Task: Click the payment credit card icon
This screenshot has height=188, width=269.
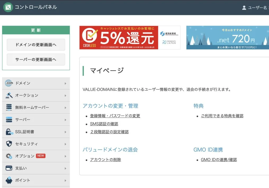Action: 9,168
